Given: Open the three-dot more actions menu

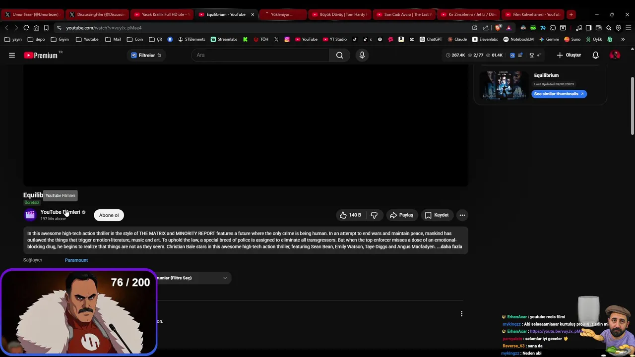Looking at the screenshot, I should click(462, 215).
